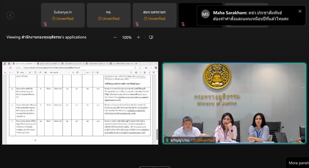Screen dimensions: 309x168
Task: Open the More panels button
Action: [298, 163]
